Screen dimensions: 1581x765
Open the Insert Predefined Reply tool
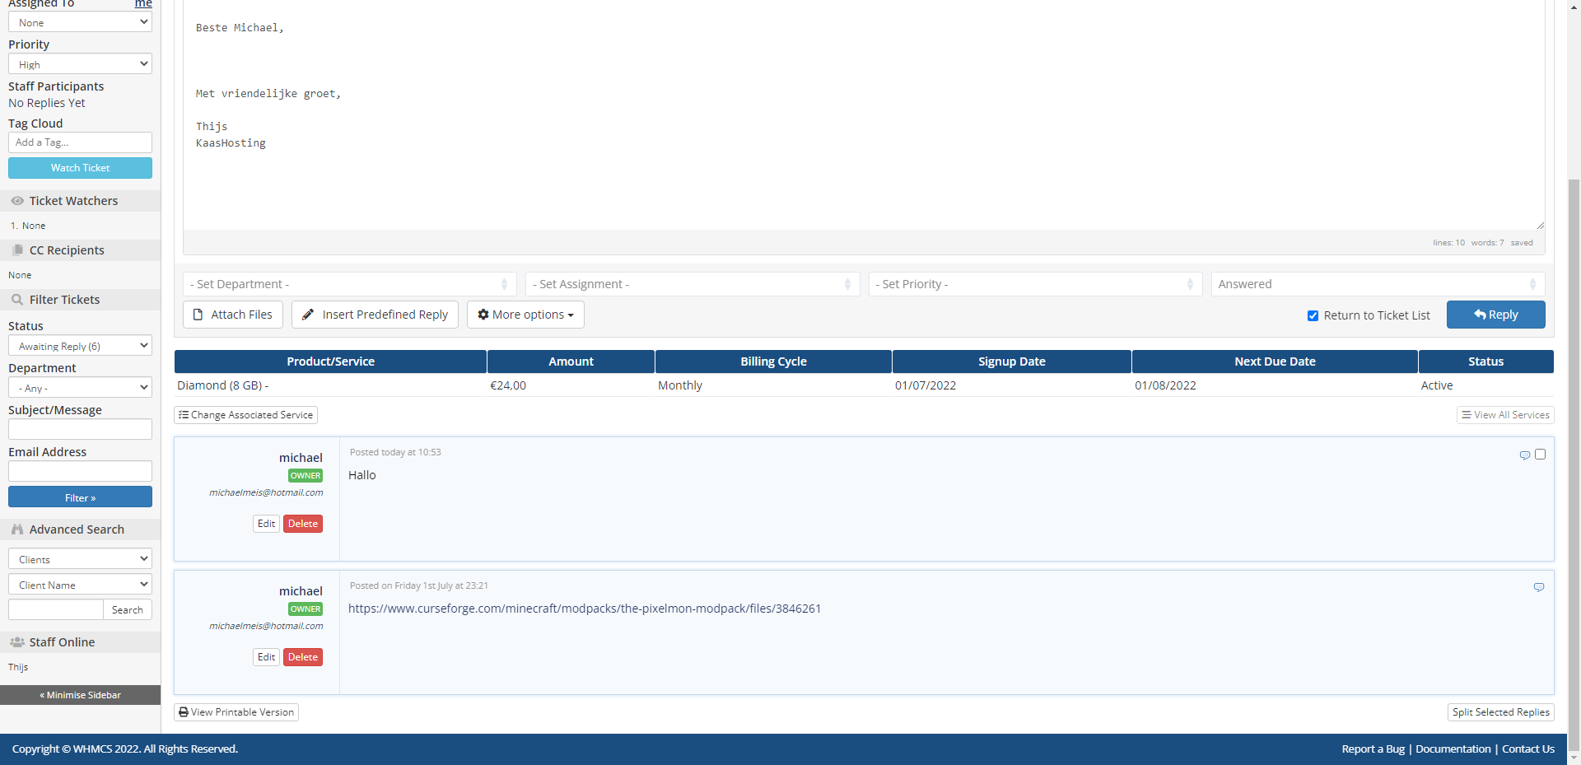[375, 315]
